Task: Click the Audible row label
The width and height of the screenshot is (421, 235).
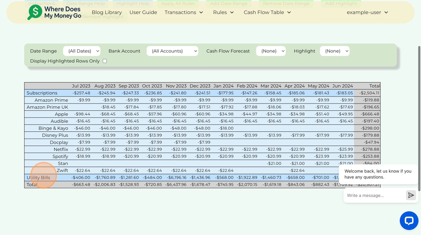Action: (59, 121)
